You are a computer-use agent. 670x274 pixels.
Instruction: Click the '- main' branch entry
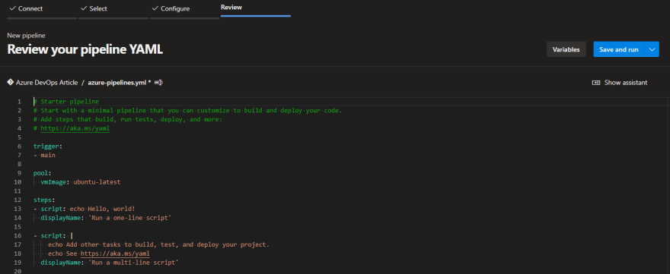(44, 155)
